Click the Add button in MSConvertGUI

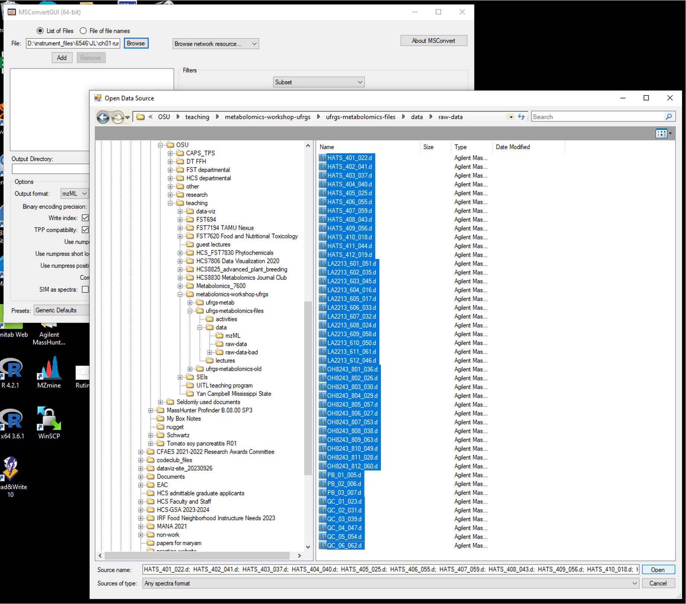[62, 58]
